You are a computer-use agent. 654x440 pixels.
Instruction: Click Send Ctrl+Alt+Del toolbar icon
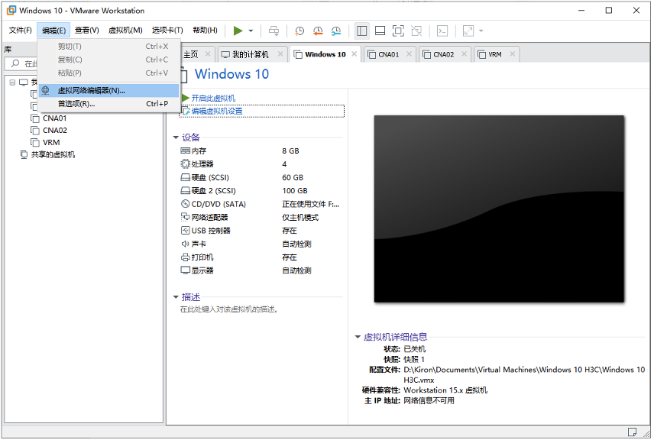click(274, 31)
